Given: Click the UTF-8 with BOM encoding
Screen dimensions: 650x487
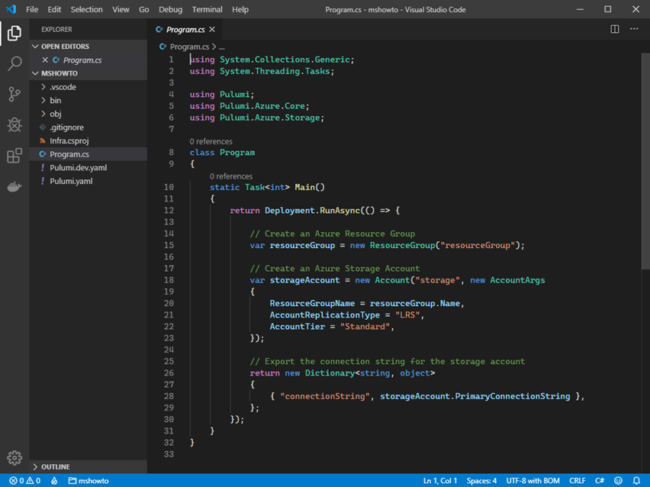Looking at the screenshot, I should click(533, 481).
